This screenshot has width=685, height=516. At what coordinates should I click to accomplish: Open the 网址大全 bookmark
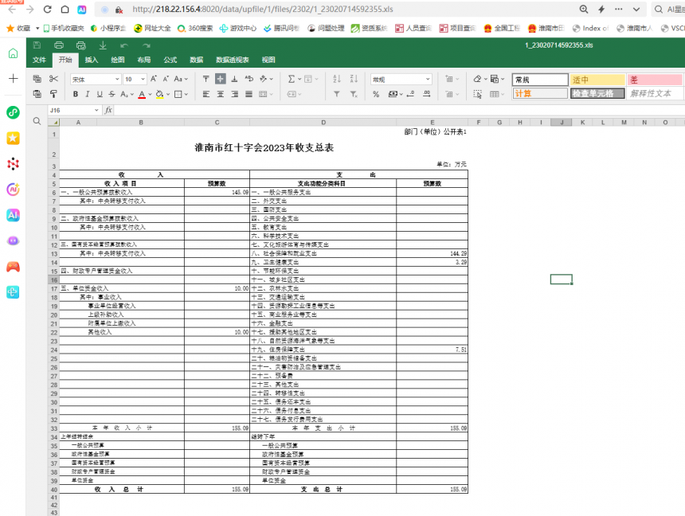click(152, 29)
